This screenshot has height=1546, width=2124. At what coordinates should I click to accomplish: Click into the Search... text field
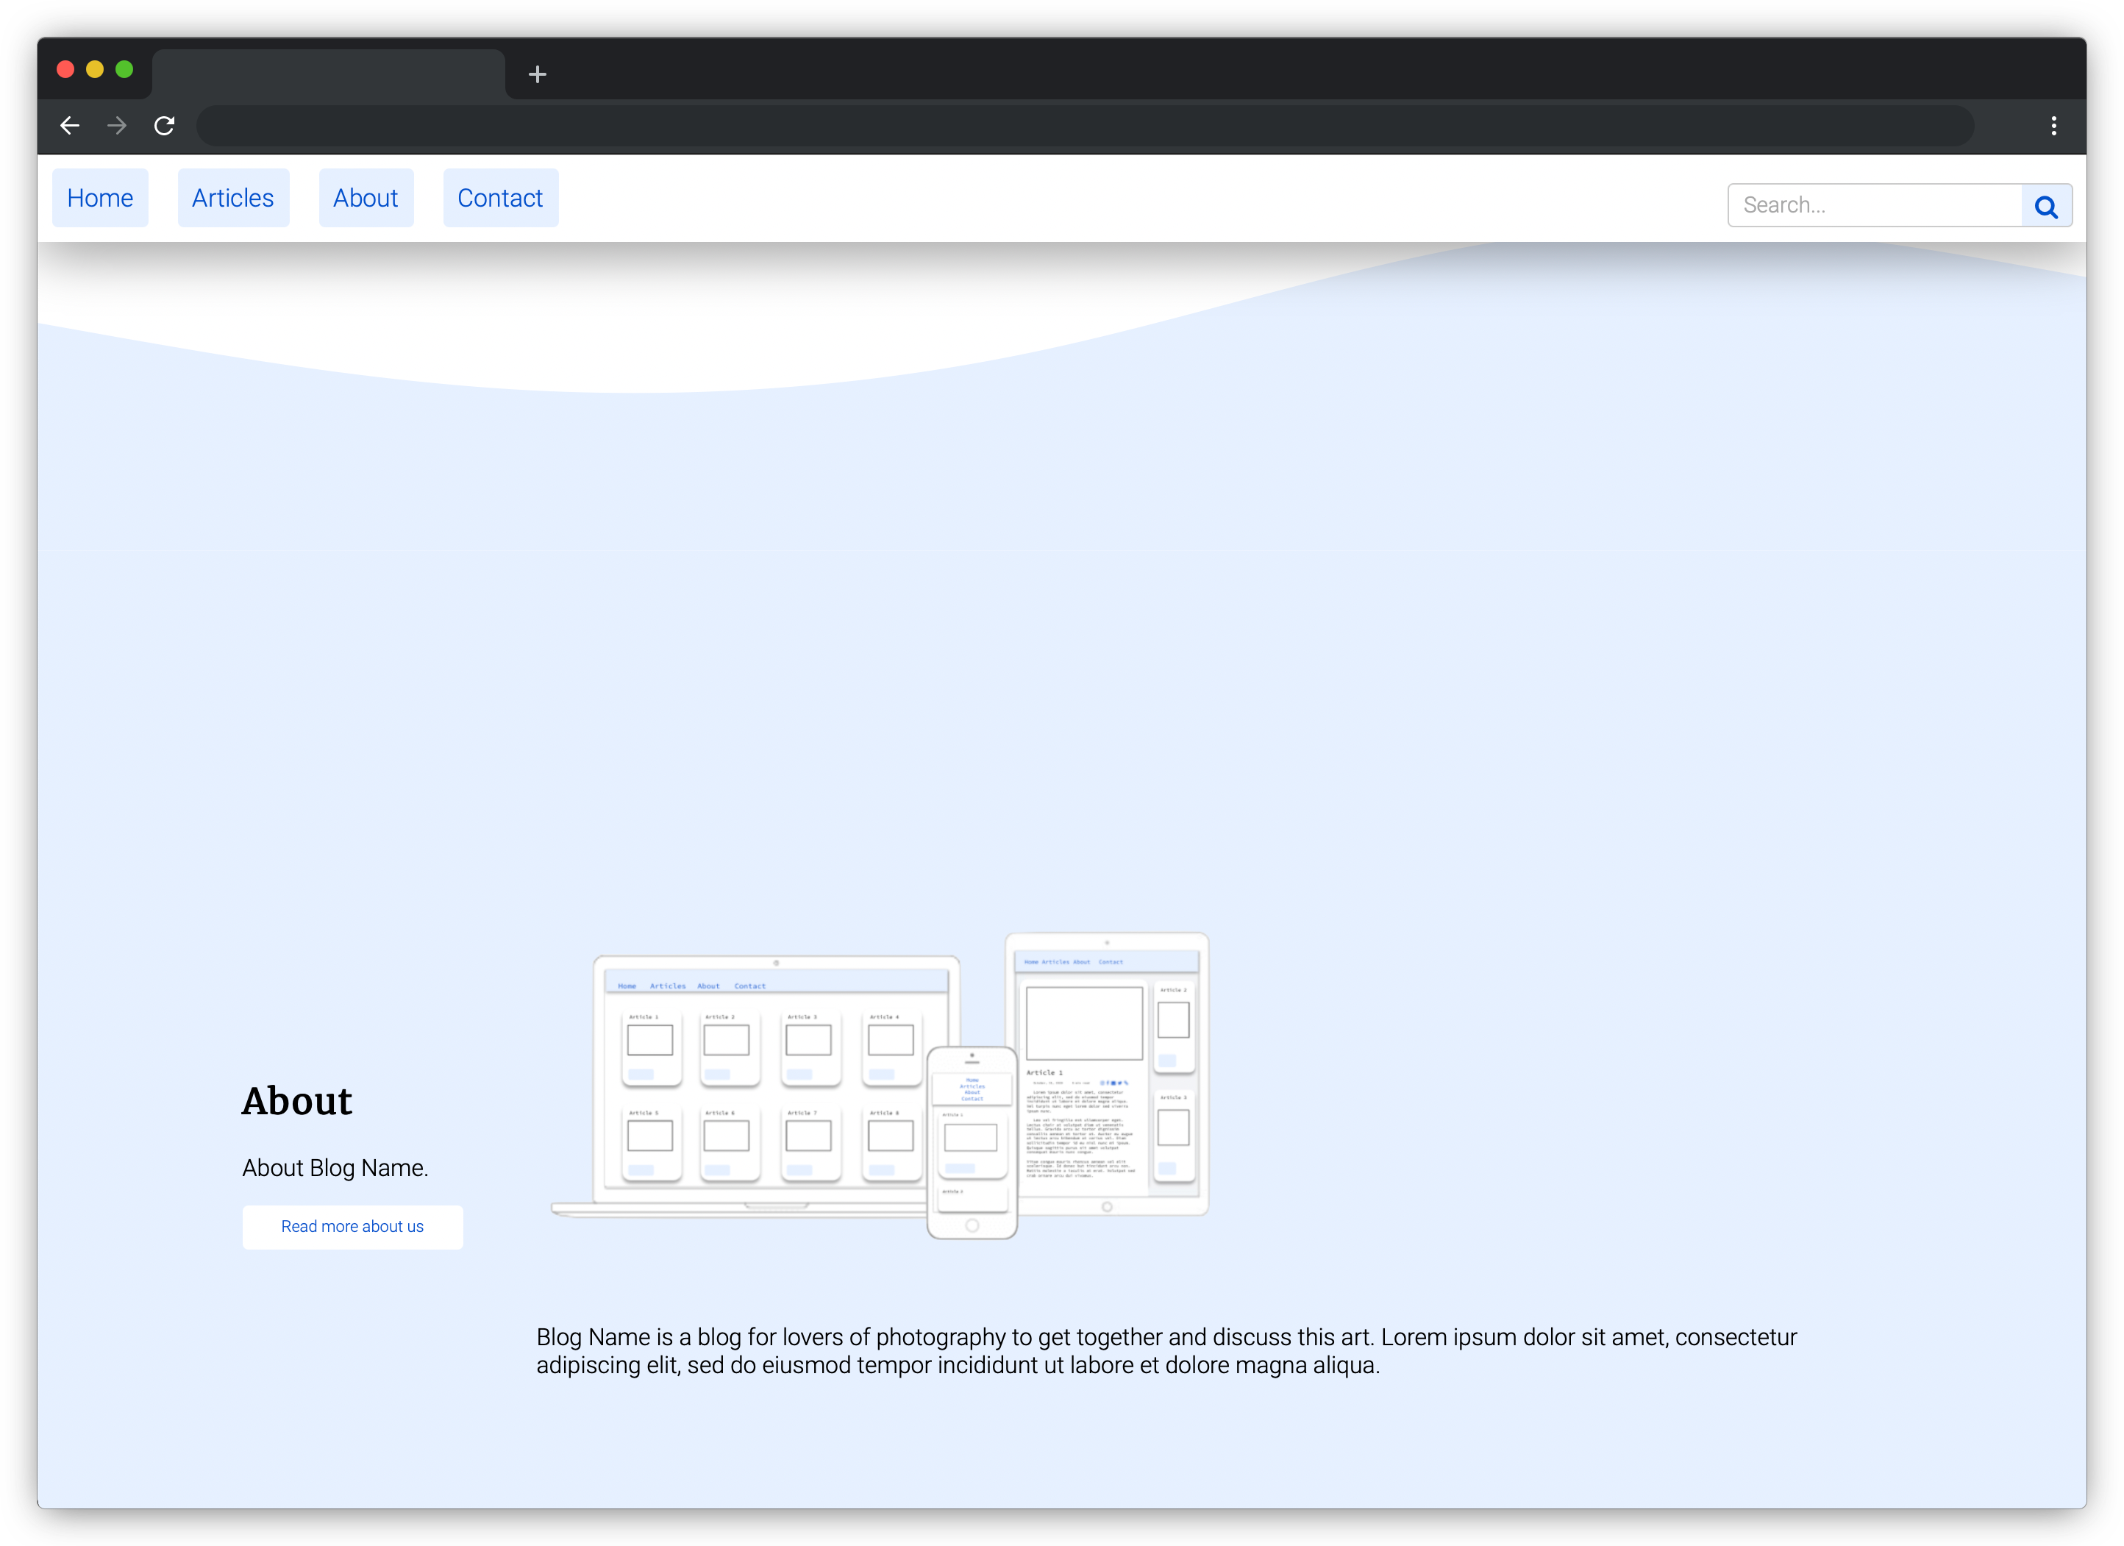point(1873,205)
